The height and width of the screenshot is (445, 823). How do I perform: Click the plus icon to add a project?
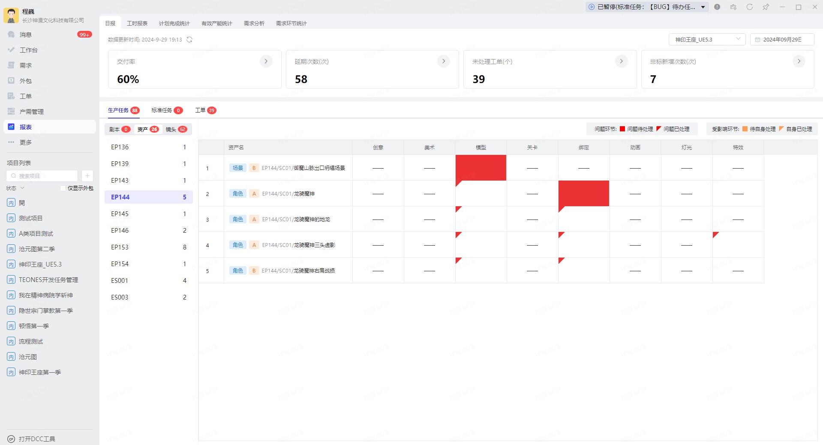pyautogui.click(x=87, y=176)
